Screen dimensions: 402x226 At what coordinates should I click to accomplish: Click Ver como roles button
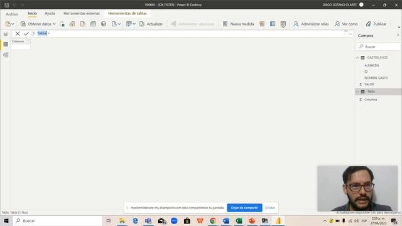346,24
